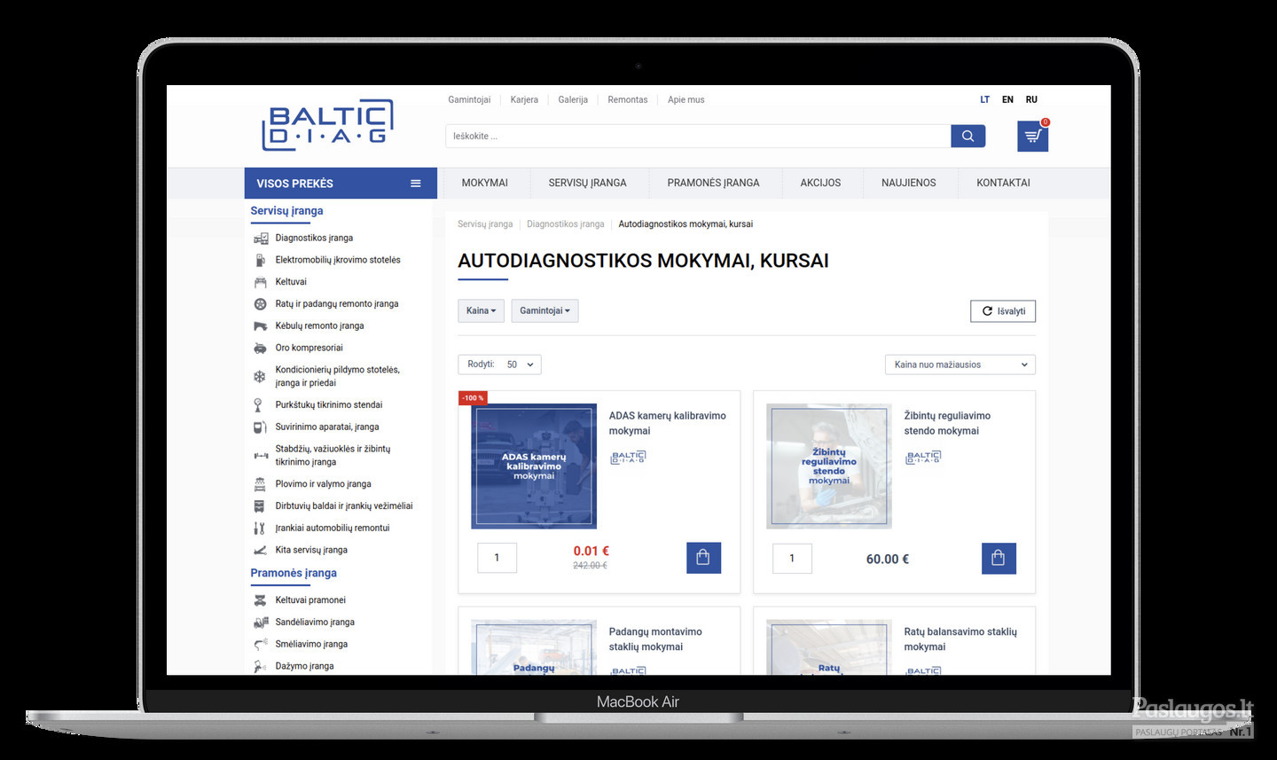Click quantity field for ADAS kamerų mokymai

coord(497,558)
